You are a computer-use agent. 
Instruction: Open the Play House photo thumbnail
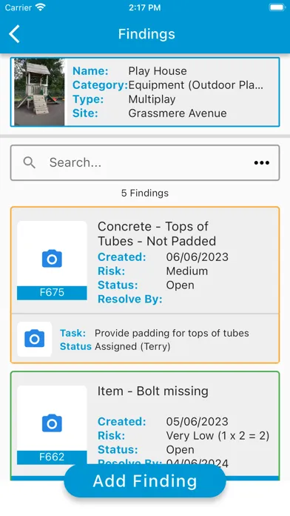(39, 92)
